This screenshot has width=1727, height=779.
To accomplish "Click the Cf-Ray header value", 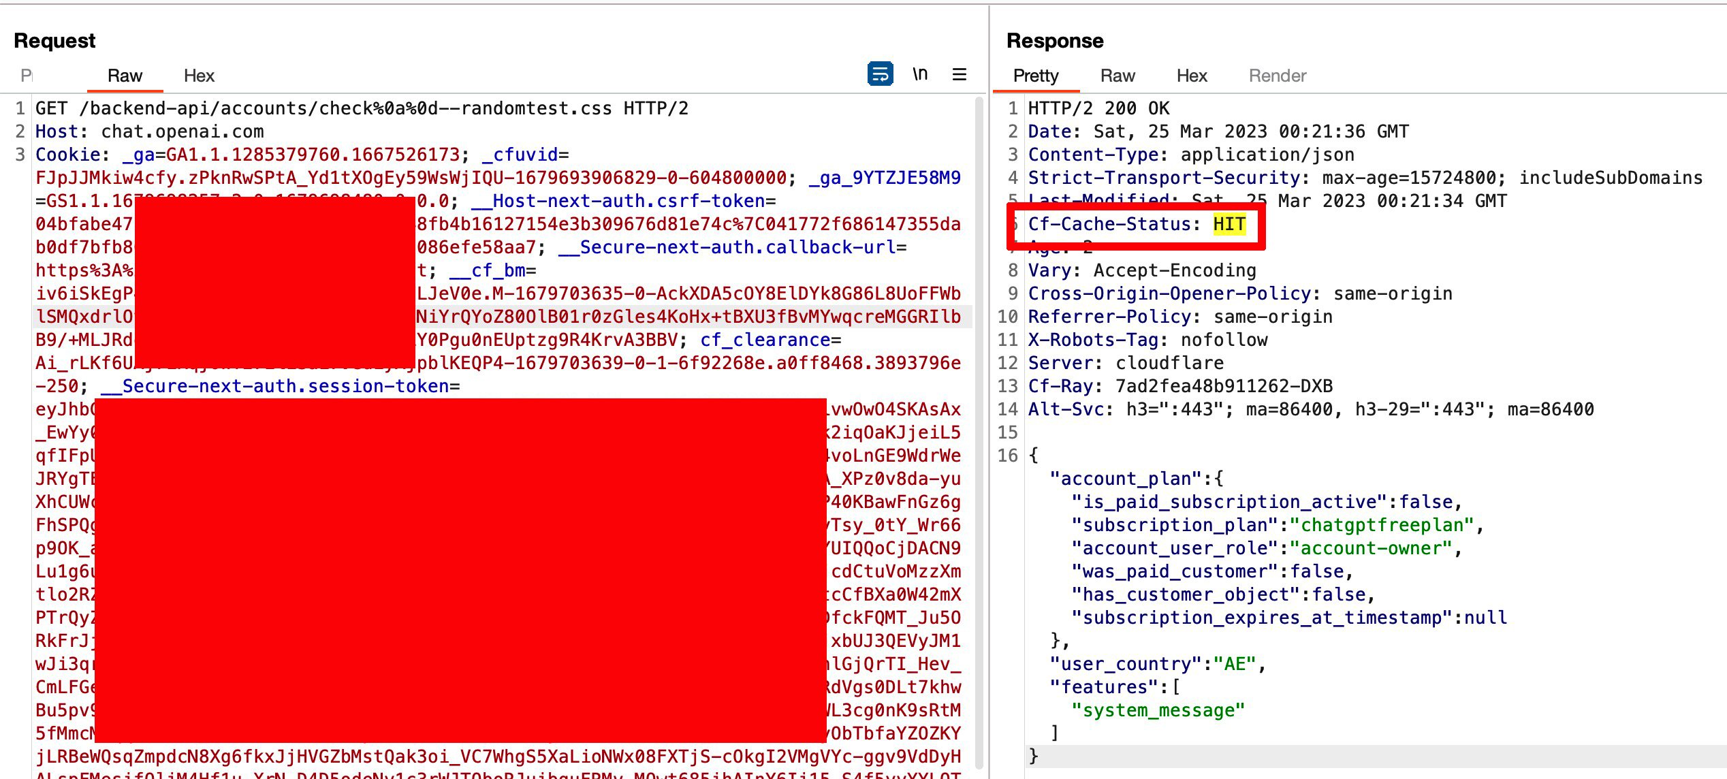I will click(1224, 386).
